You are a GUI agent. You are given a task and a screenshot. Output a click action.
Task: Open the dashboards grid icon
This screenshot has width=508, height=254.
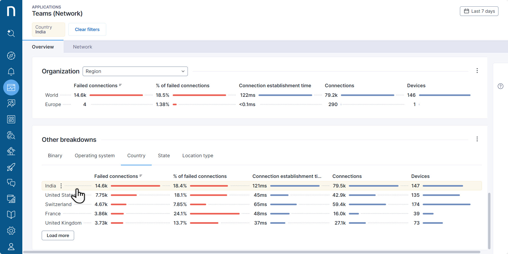11,119
